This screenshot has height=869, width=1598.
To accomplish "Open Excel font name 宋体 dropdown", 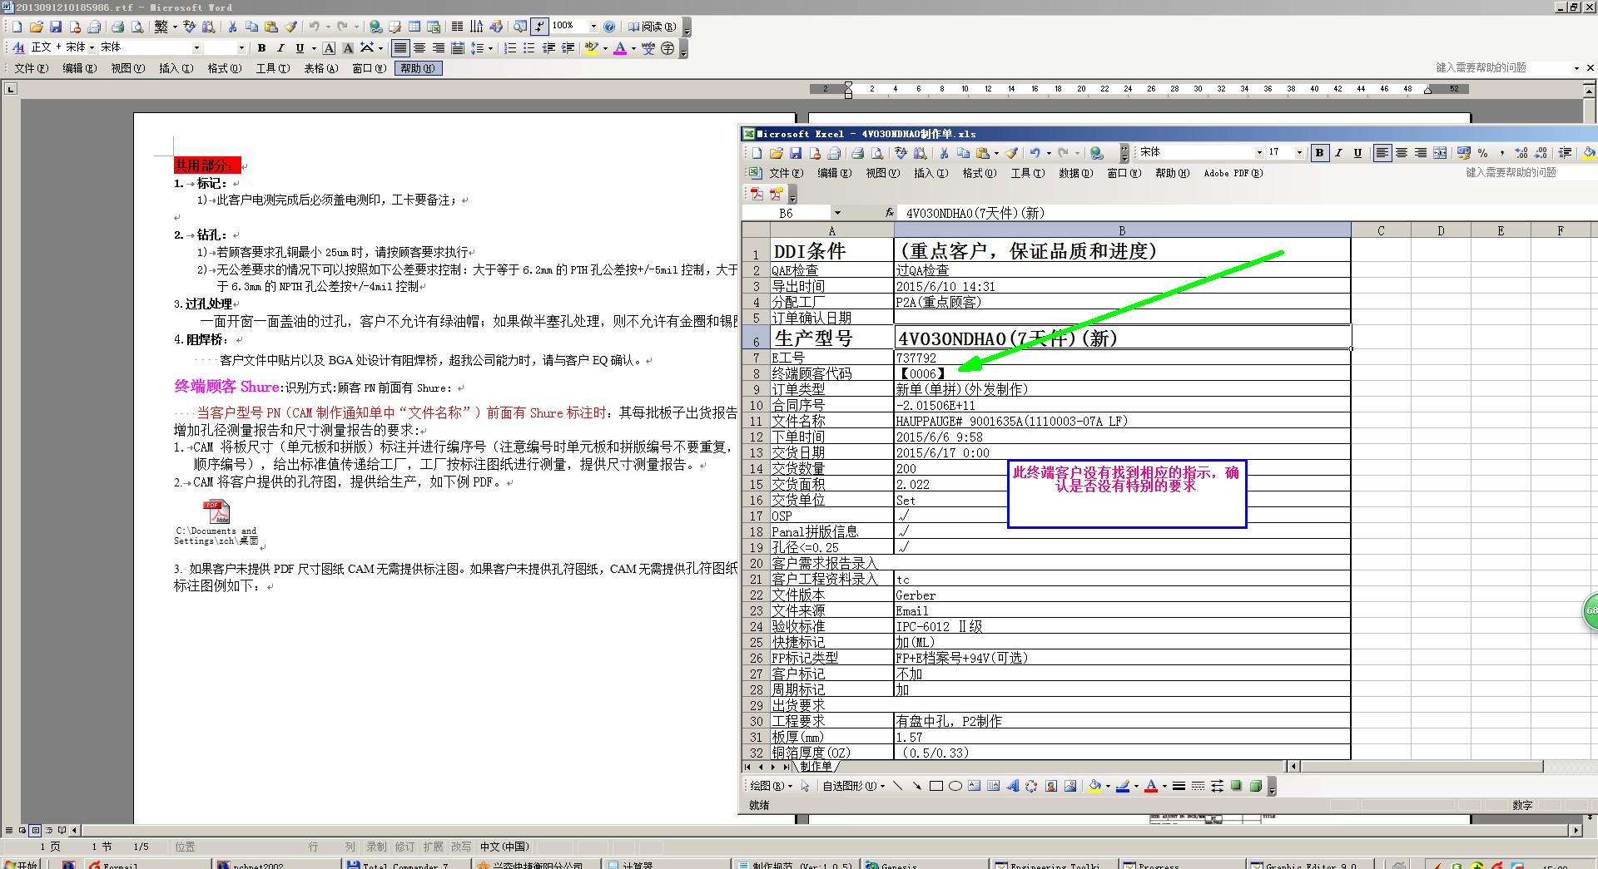I will pyautogui.click(x=1259, y=153).
